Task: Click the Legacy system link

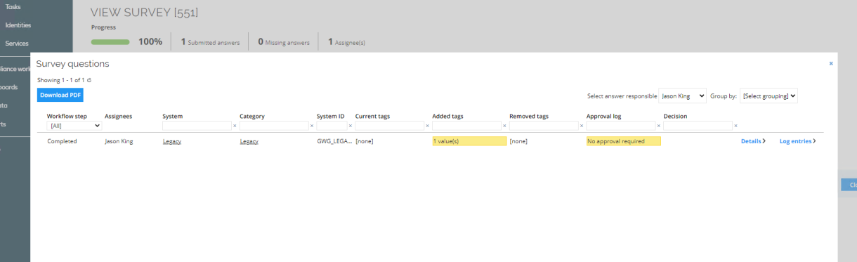Action: click(171, 141)
